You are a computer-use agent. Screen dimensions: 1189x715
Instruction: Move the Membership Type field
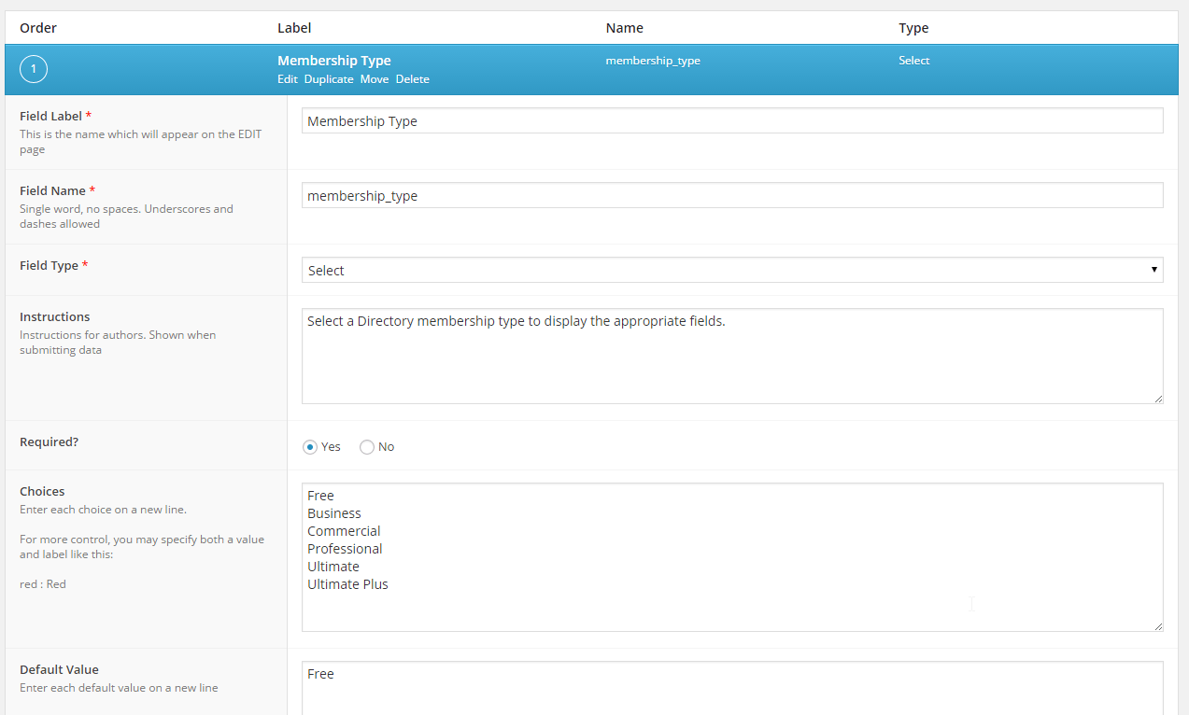(x=374, y=79)
